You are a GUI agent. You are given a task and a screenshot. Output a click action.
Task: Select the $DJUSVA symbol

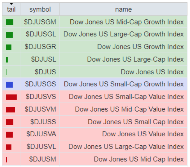(41, 134)
